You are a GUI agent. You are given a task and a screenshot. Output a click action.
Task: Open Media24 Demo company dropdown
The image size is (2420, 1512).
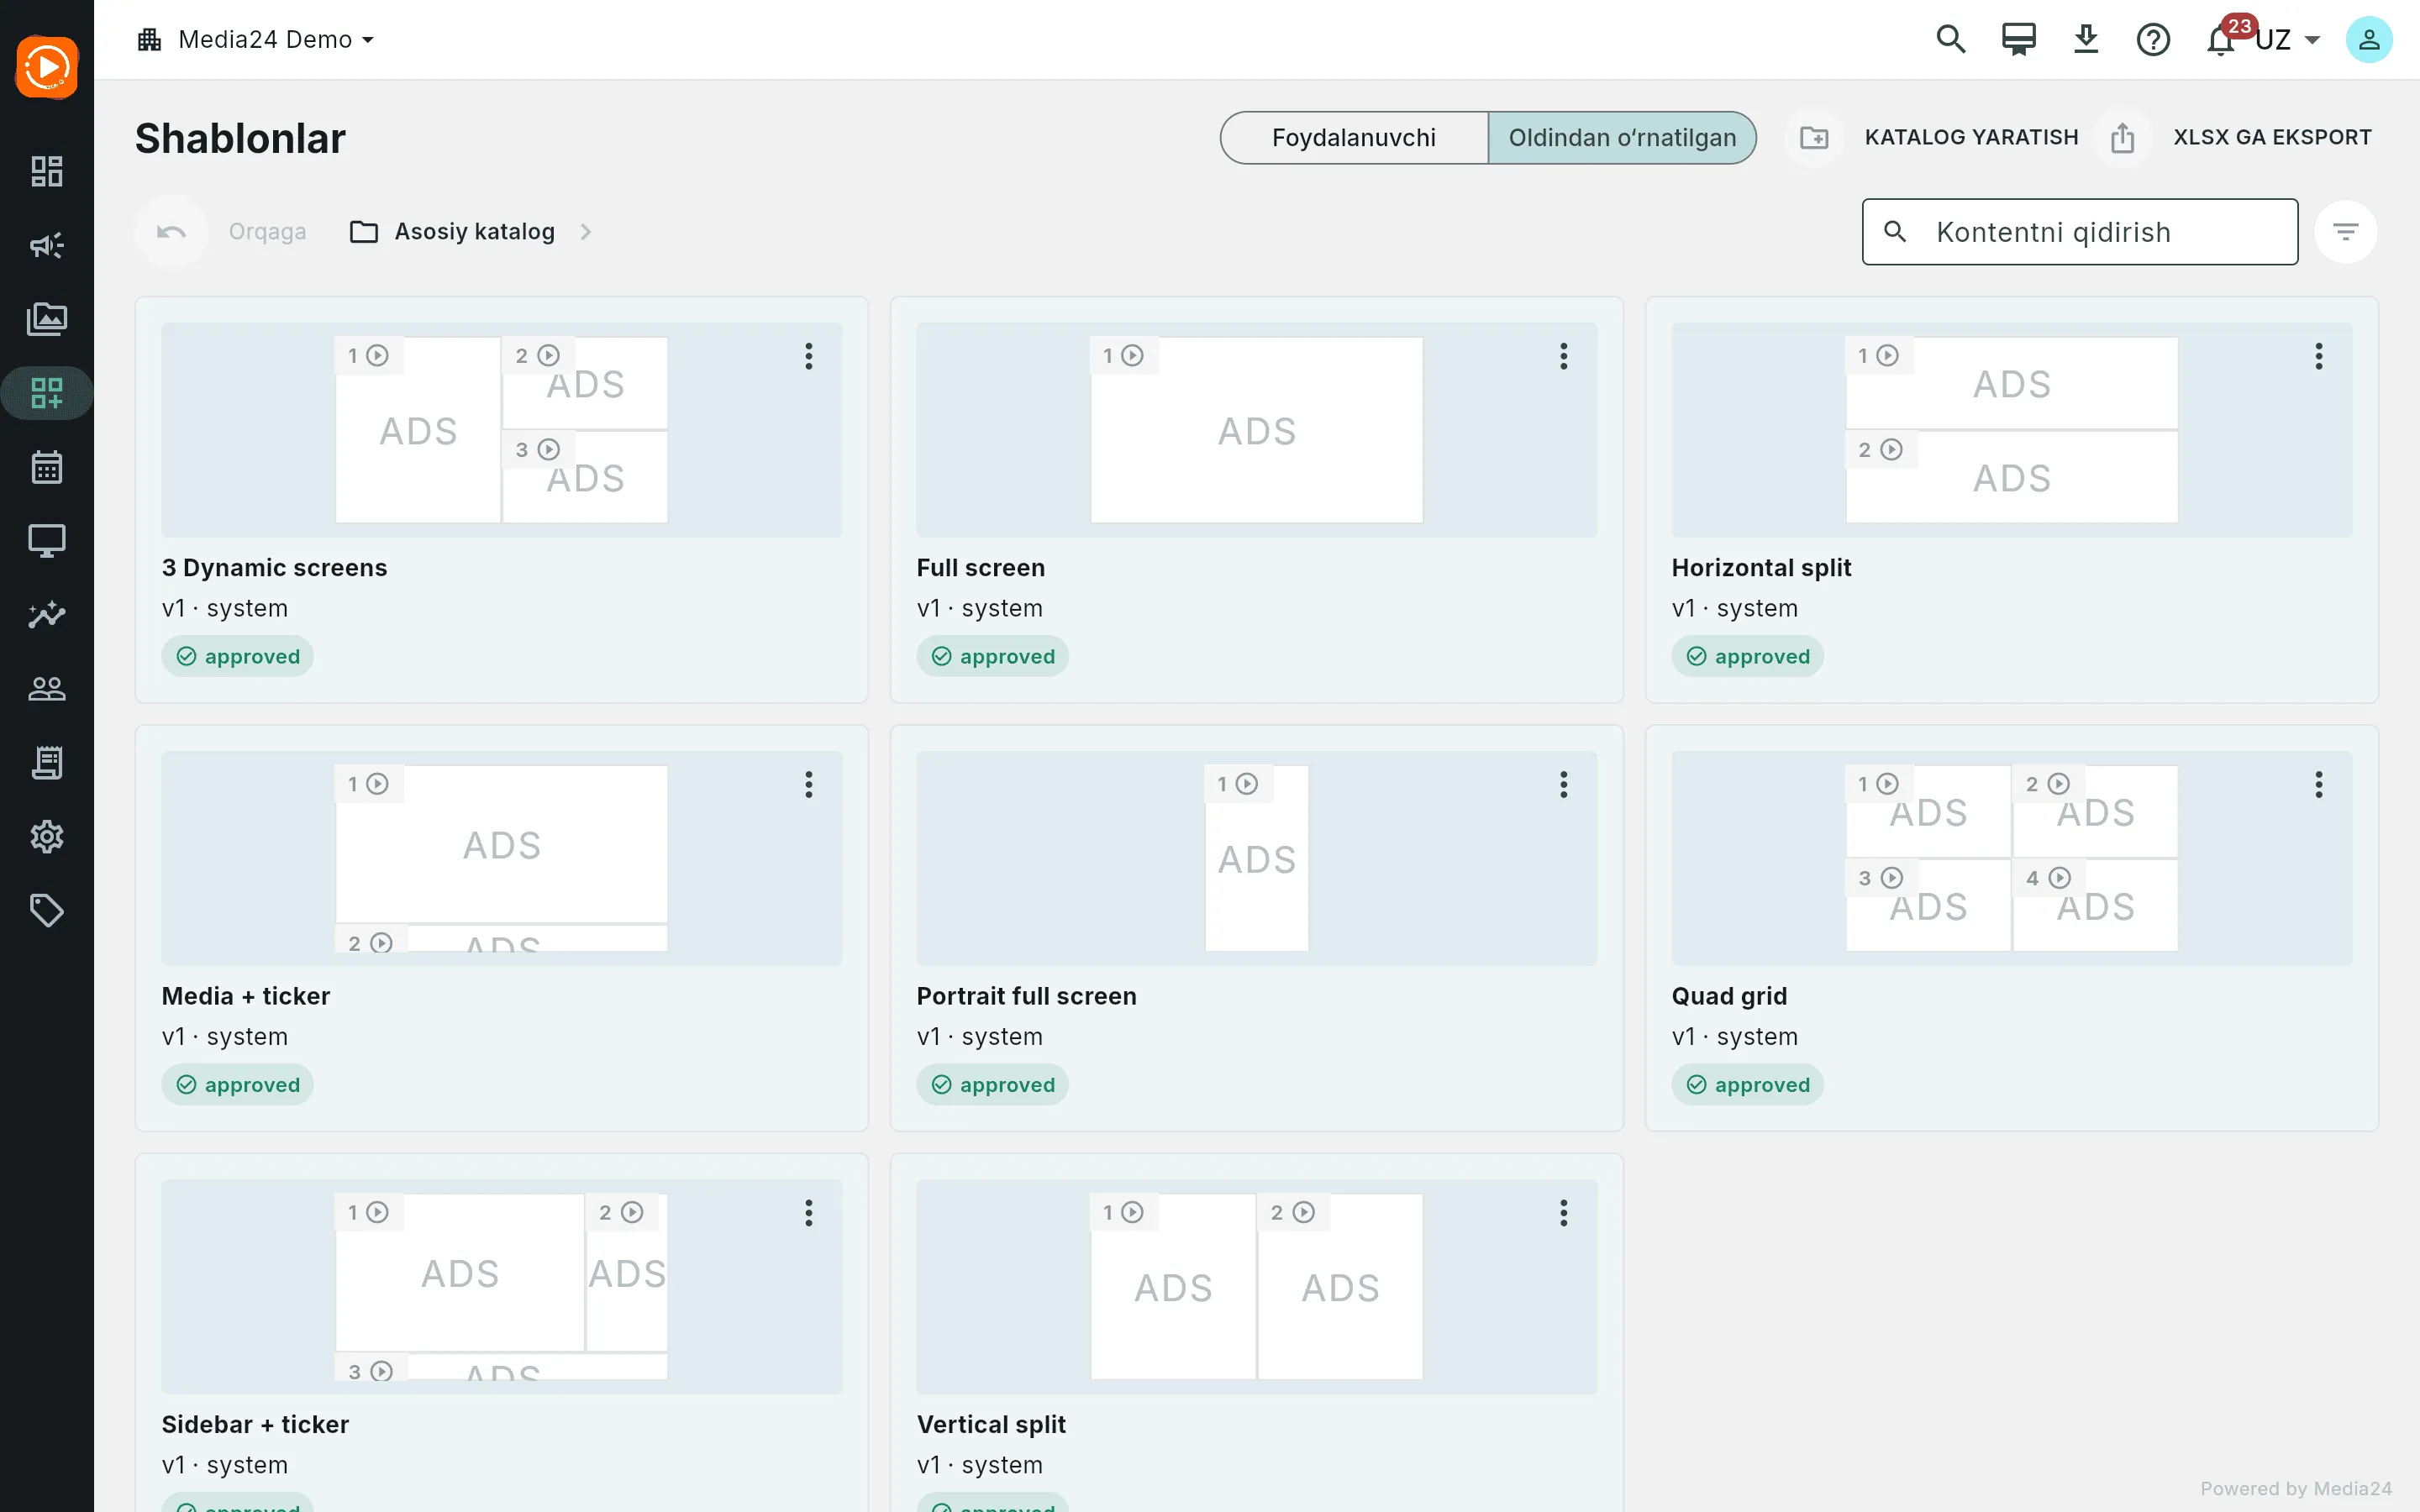click(256, 40)
